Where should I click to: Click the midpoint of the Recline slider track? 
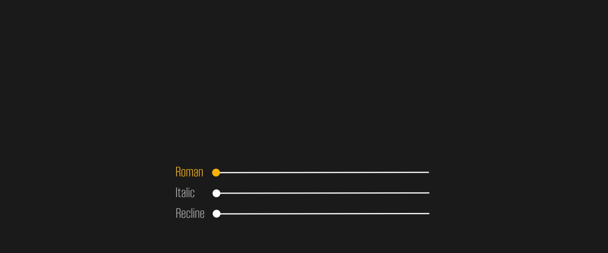pyautogui.click(x=323, y=214)
